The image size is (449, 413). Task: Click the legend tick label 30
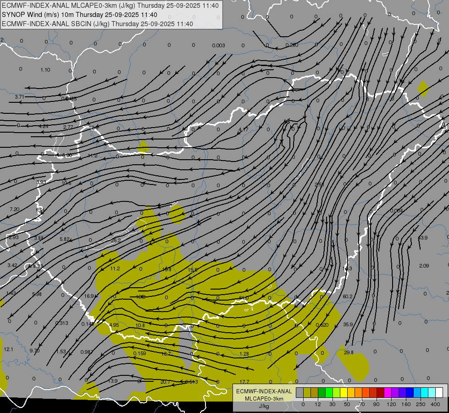[332, 404]
